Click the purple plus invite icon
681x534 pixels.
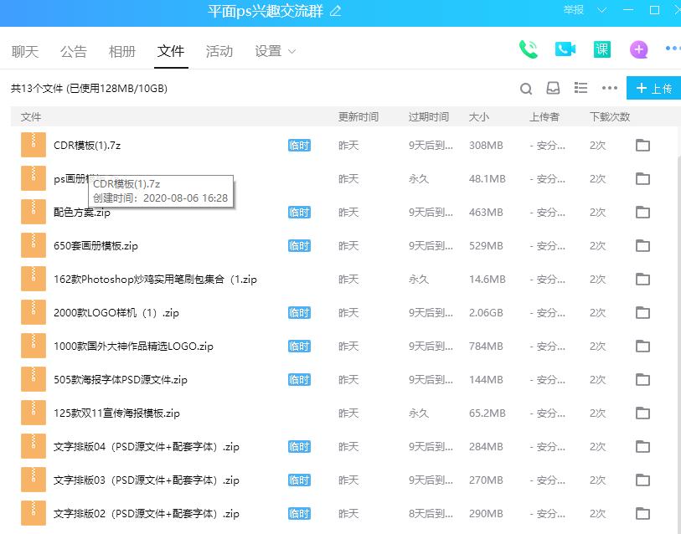coord(638,49)
